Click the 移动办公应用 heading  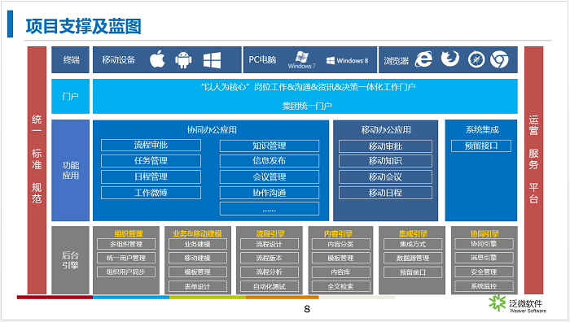[x=386, y=129]
